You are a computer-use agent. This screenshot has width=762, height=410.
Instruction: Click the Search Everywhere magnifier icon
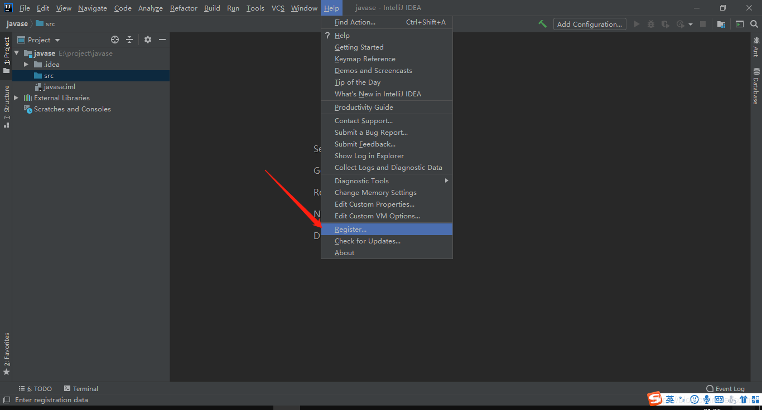point(754,24)
